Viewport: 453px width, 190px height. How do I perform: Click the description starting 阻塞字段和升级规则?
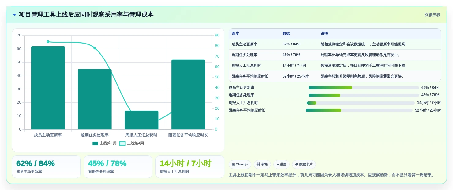click(362, 76)
